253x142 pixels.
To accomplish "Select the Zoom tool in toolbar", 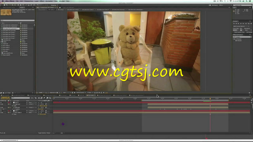I will 7,5.
